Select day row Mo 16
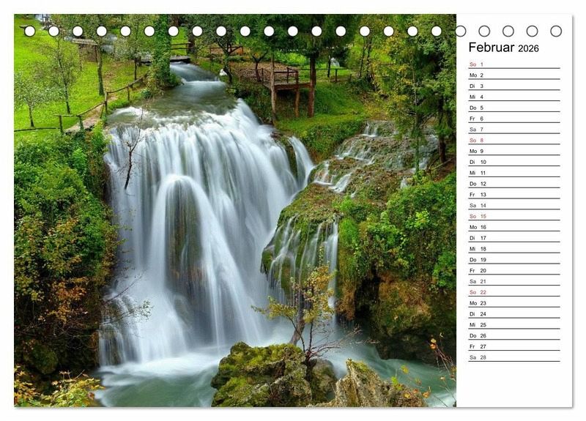Screen dimensions: 586x421 (514, 227)
